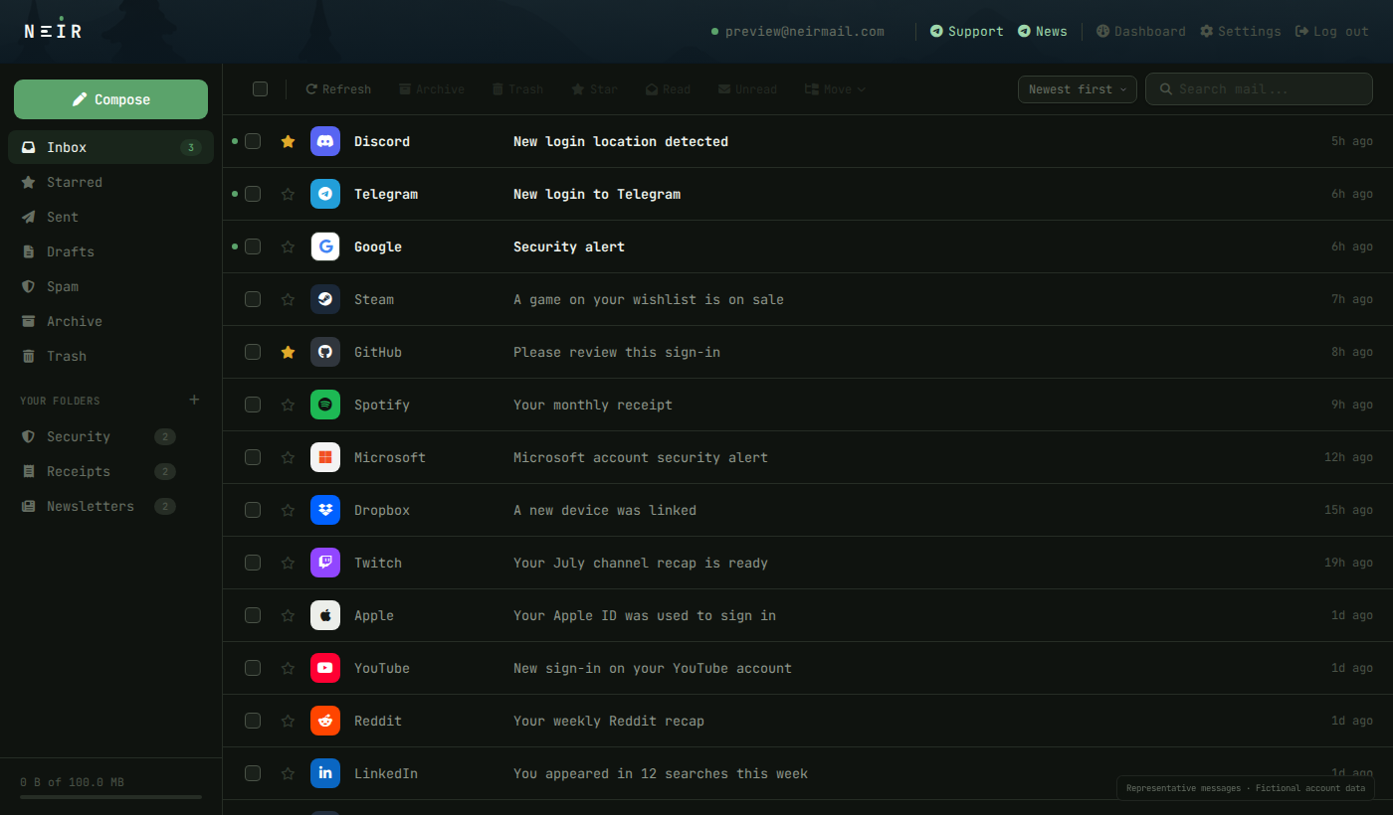Expand the Move dropdown in the toolbar
Image resolution: width=1393 pixels, height=815 pixels.
pos(835,89)
